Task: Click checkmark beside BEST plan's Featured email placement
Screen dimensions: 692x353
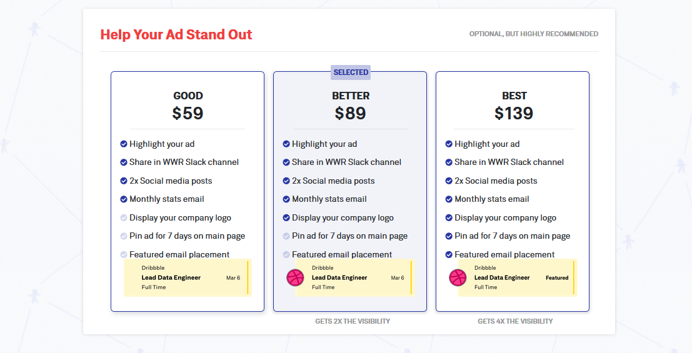Action: [x=449, y=255]
